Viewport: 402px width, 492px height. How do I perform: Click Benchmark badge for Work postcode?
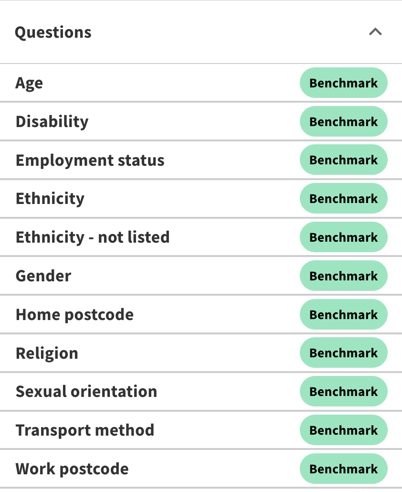(343, 469)
